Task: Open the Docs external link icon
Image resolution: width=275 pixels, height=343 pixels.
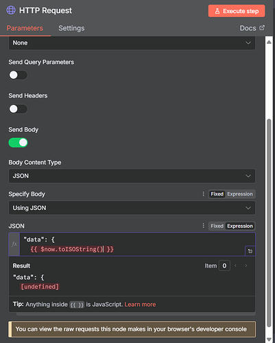Action: pyautogui.click(x=262, y=28)
